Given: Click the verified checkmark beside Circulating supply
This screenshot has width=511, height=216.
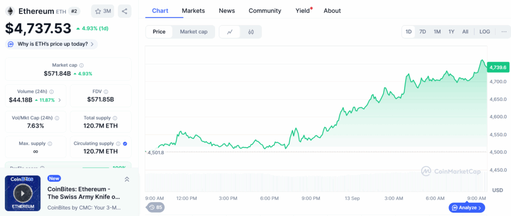Looking at the screenshot, I should tap(125, 143).
